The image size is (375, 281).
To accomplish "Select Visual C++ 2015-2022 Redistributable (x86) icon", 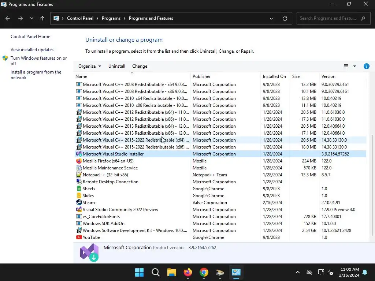I will point(79,147).
